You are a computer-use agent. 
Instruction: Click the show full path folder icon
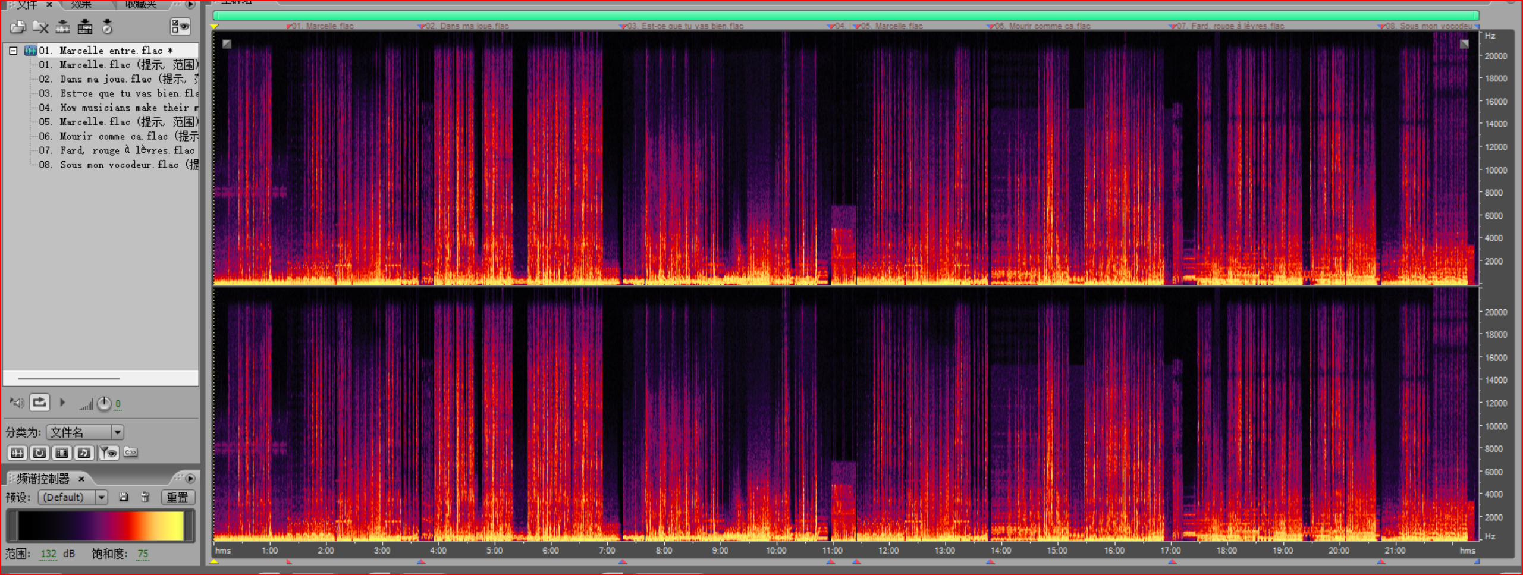click(131, 453)
